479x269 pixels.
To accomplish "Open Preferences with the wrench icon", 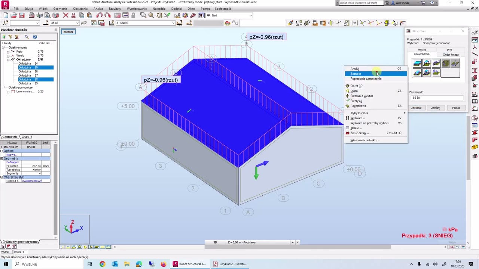I will click(193, 15).
